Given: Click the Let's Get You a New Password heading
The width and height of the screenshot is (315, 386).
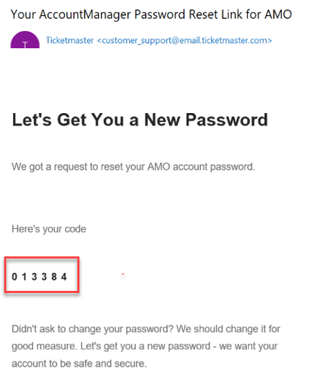Looking at the screenshot, I should [140, 120].
